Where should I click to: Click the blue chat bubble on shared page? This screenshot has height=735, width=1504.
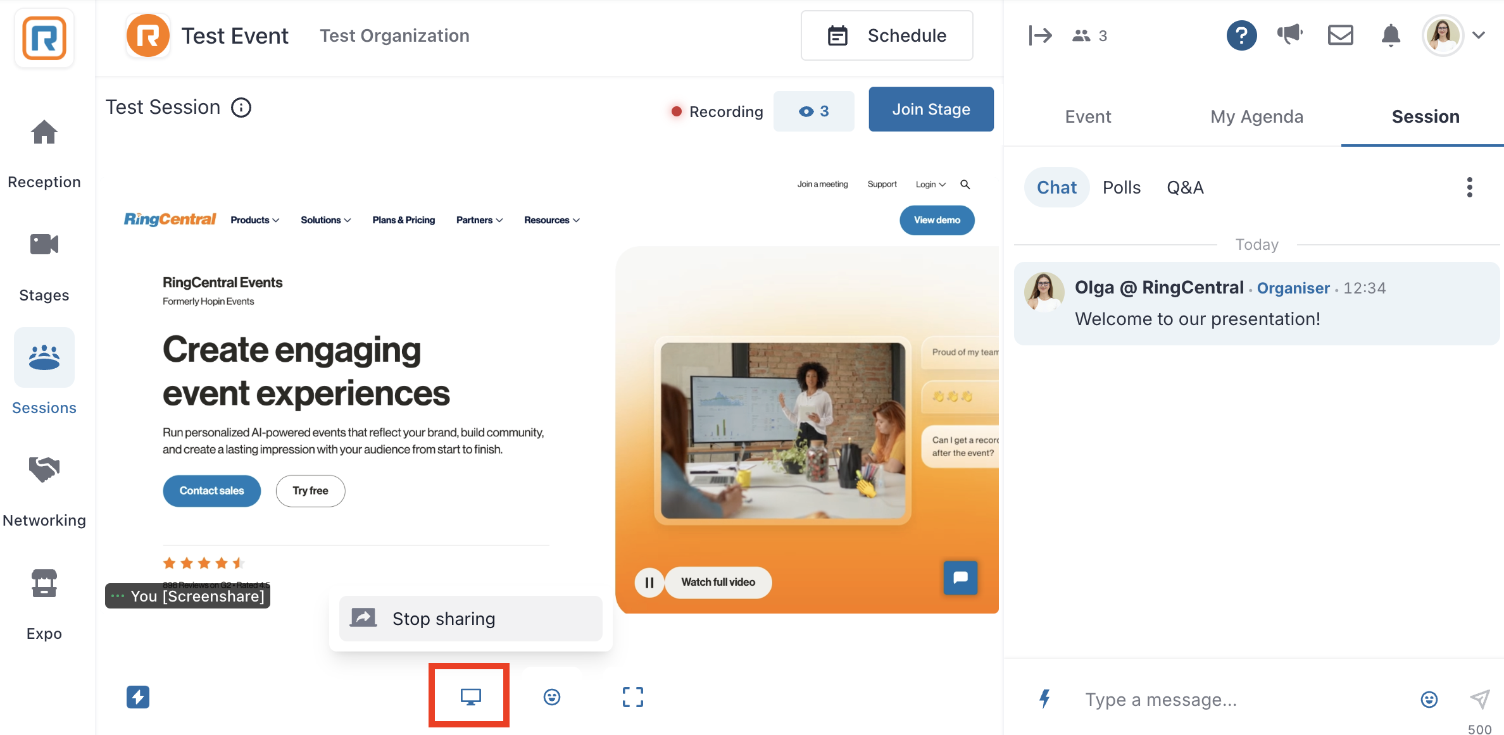point(960,577)
